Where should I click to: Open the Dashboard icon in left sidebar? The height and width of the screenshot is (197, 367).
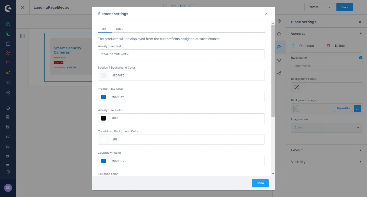(x=8, y=24)
